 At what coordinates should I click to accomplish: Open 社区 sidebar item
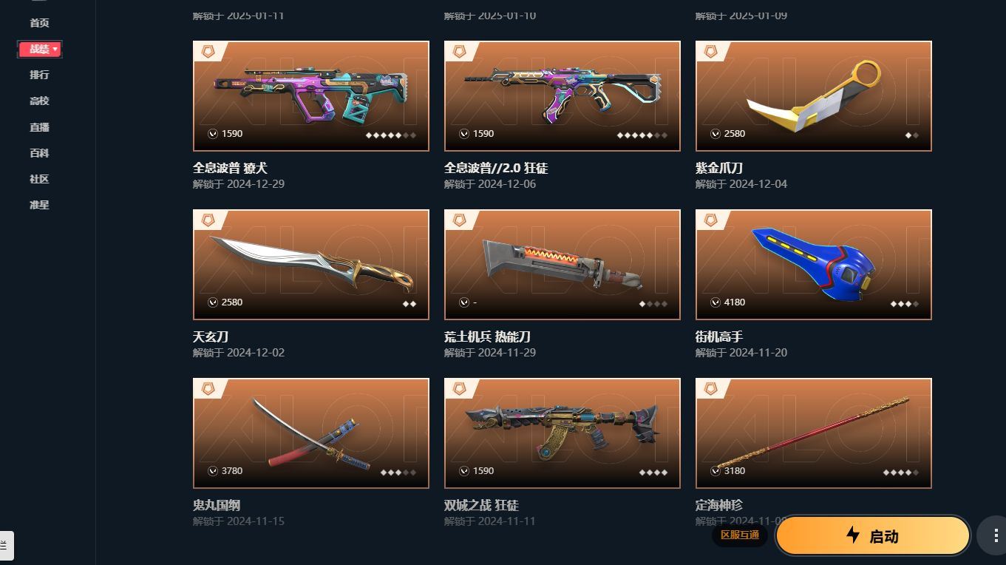coord(40,179)
